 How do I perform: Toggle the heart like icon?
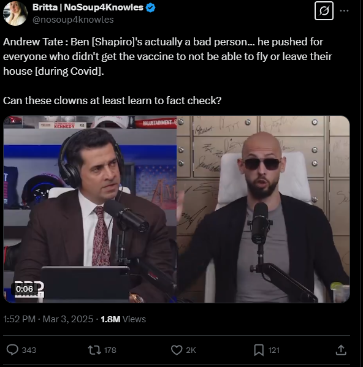[177, 350]
